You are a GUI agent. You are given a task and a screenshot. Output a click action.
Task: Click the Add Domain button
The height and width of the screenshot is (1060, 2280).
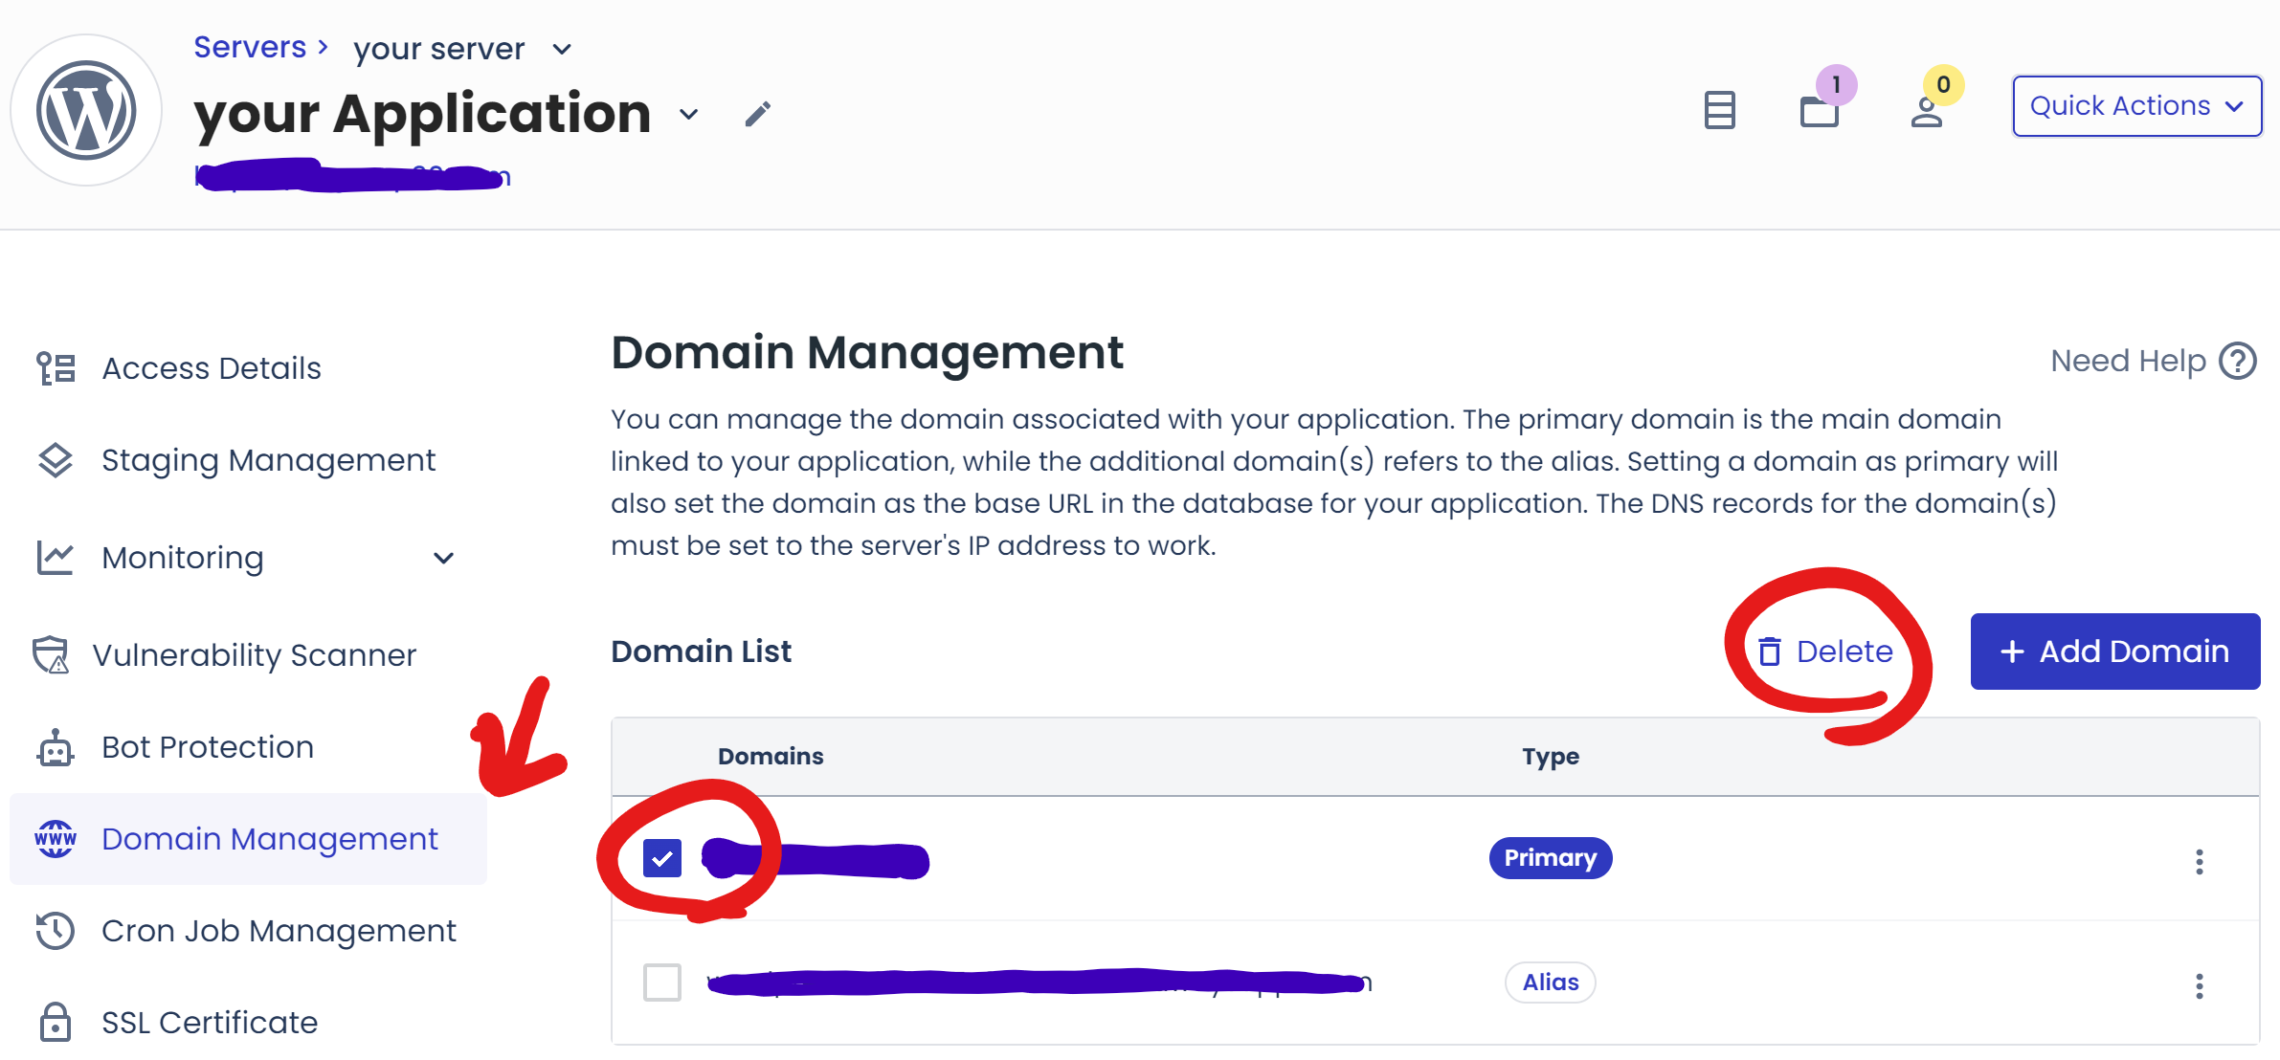coord(2115,651)
